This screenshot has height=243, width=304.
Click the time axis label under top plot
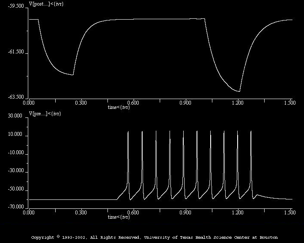pyautogui.click(x=119, y=107)
